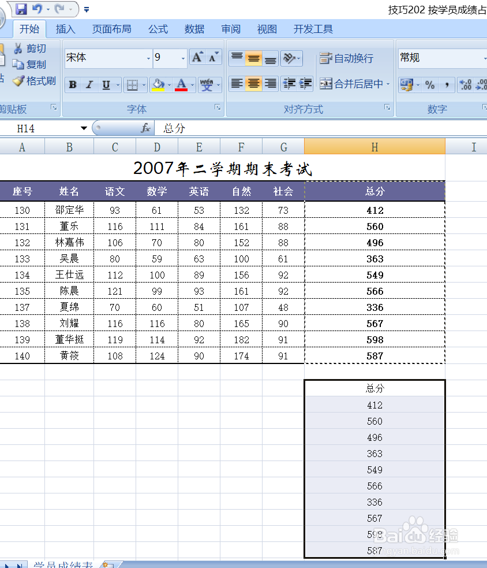Screen dimensions: 487x568
Task: Open 字体 dialog launcher
Action: point(218,107)
